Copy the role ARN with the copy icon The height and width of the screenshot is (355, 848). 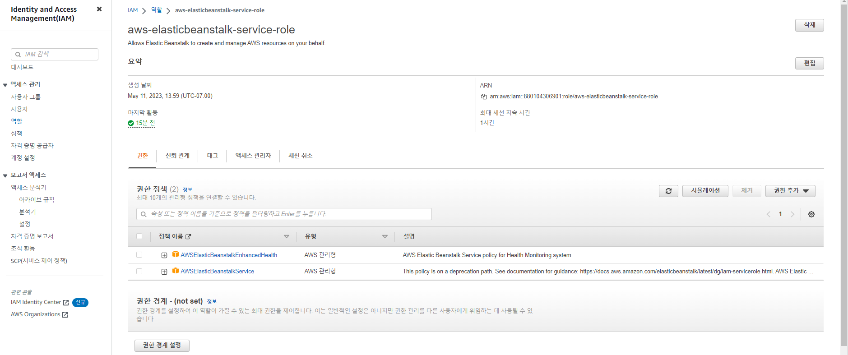tap(484, 97)
